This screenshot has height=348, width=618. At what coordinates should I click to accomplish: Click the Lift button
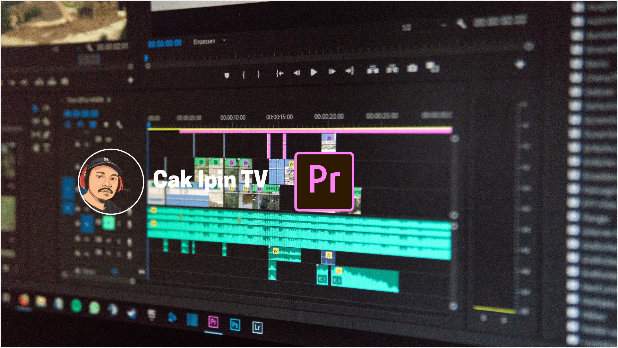[373, 69]
